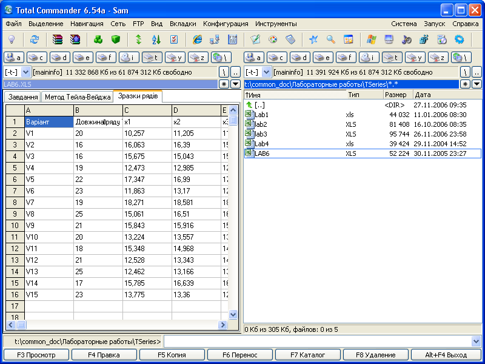
Task: Open the Справка menu
Action: (x=465, y=24)
